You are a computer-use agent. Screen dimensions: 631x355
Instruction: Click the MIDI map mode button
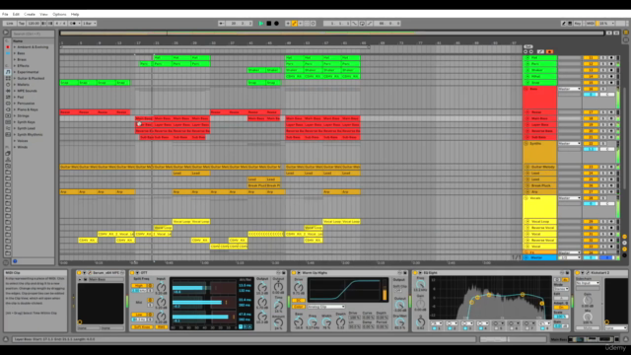pyautogui.click(x=590, y=24)
